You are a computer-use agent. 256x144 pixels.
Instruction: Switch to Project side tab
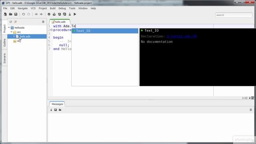pyautogui.click(x=4, y=29)
